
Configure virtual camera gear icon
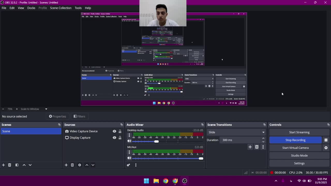(326, 148)
